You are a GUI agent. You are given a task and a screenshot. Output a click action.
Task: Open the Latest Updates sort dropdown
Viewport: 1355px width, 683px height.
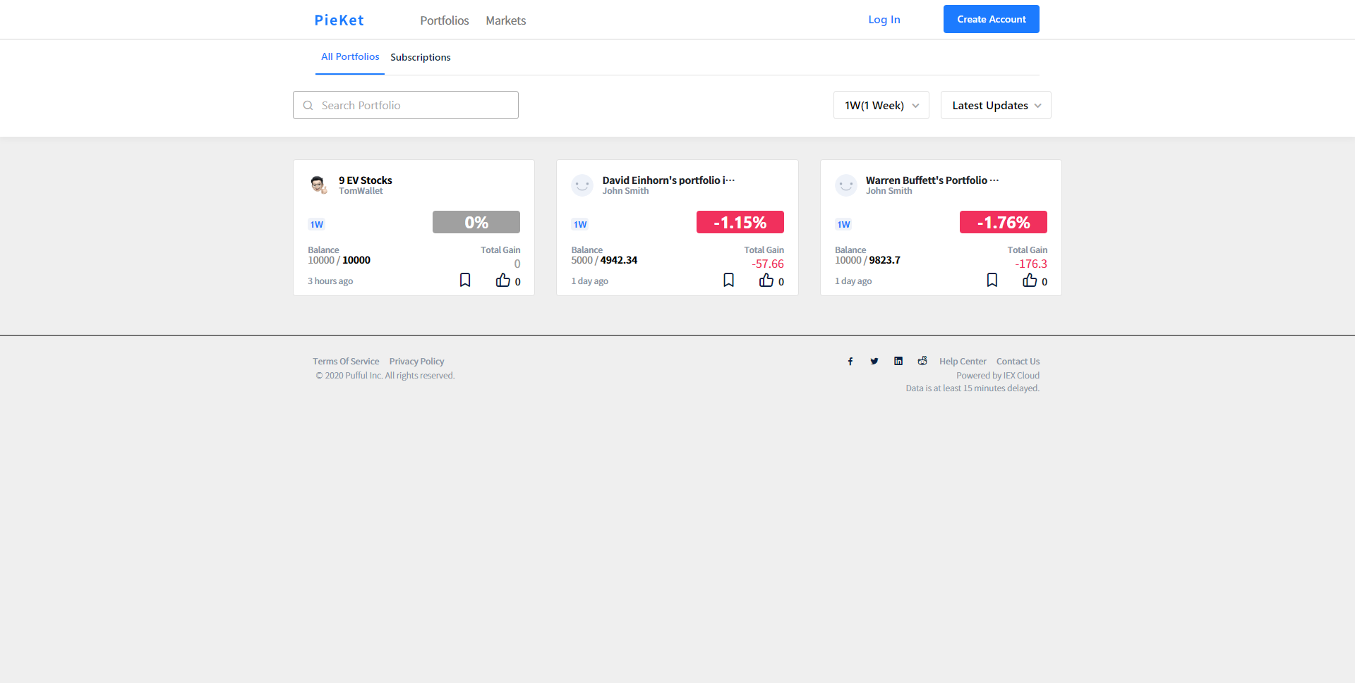[996, 105]
